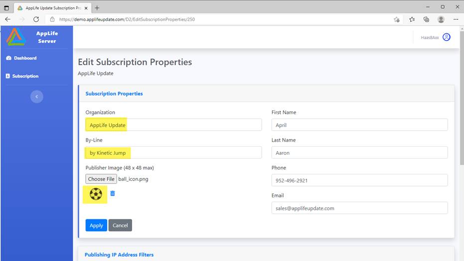Click the AppLife Server logo icon
The height and width of the screenshot is (261, 464).
(16, 37)
